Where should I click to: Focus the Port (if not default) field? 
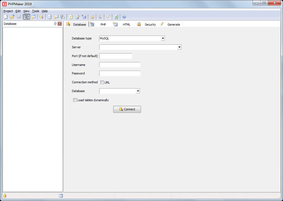[x=116, y=56]
